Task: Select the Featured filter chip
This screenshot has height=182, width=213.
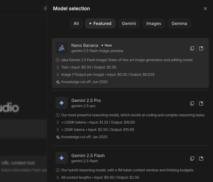Action: coord(100,24)
